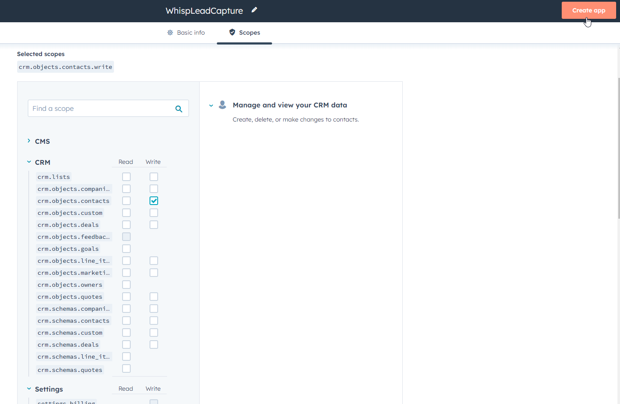Check Read for crm.objects.feedbac… scope
This screenshot has width=620, height=404.
(x=126, y=237)
